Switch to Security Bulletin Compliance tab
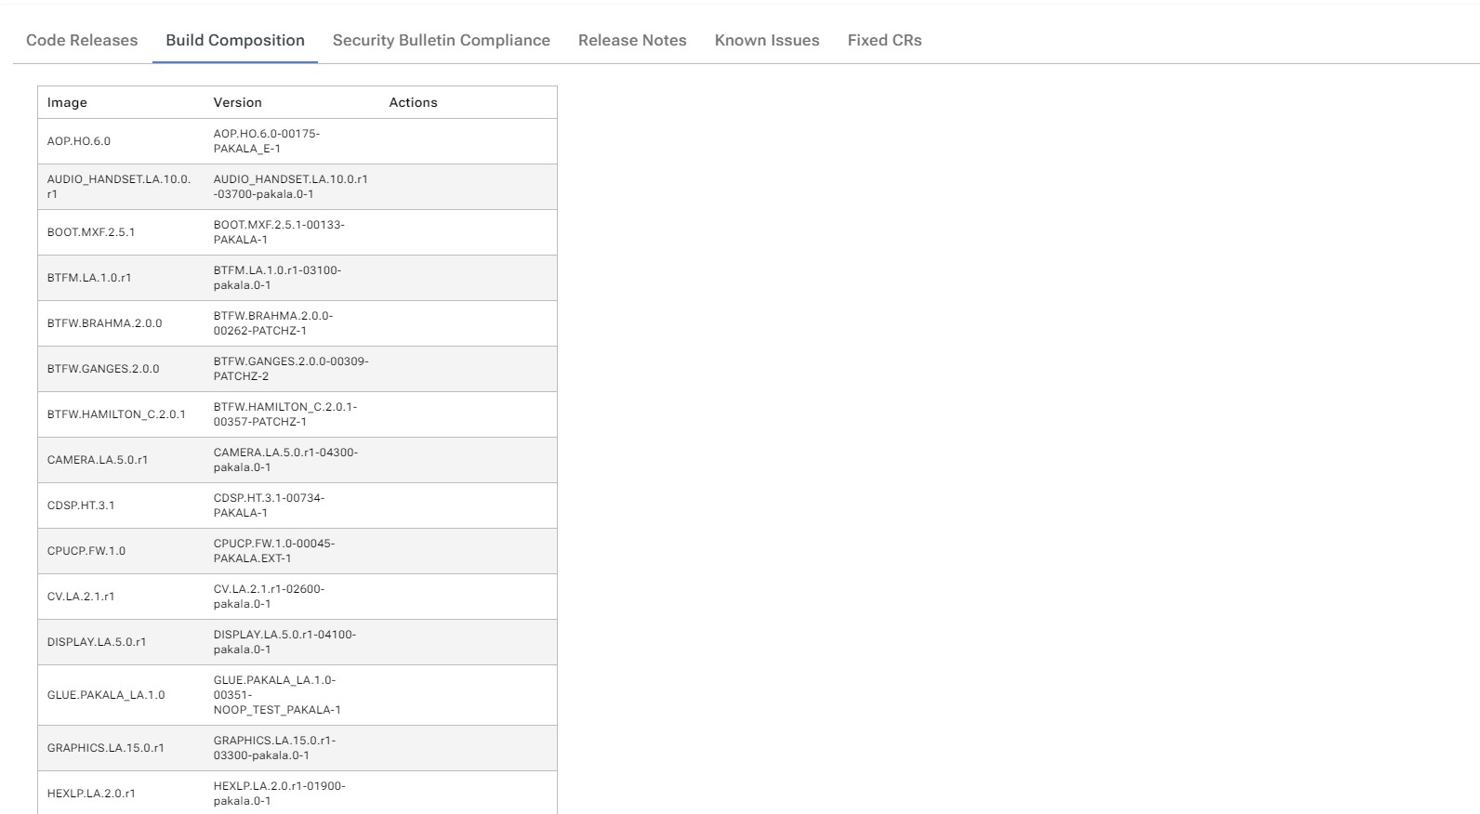 tap(441, 40)
